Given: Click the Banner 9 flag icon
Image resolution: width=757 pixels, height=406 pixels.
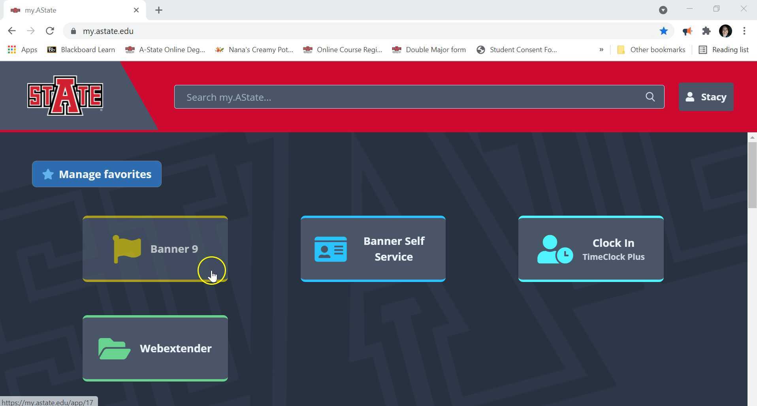Looking at the screenshot, I should [x=126, y=249].
